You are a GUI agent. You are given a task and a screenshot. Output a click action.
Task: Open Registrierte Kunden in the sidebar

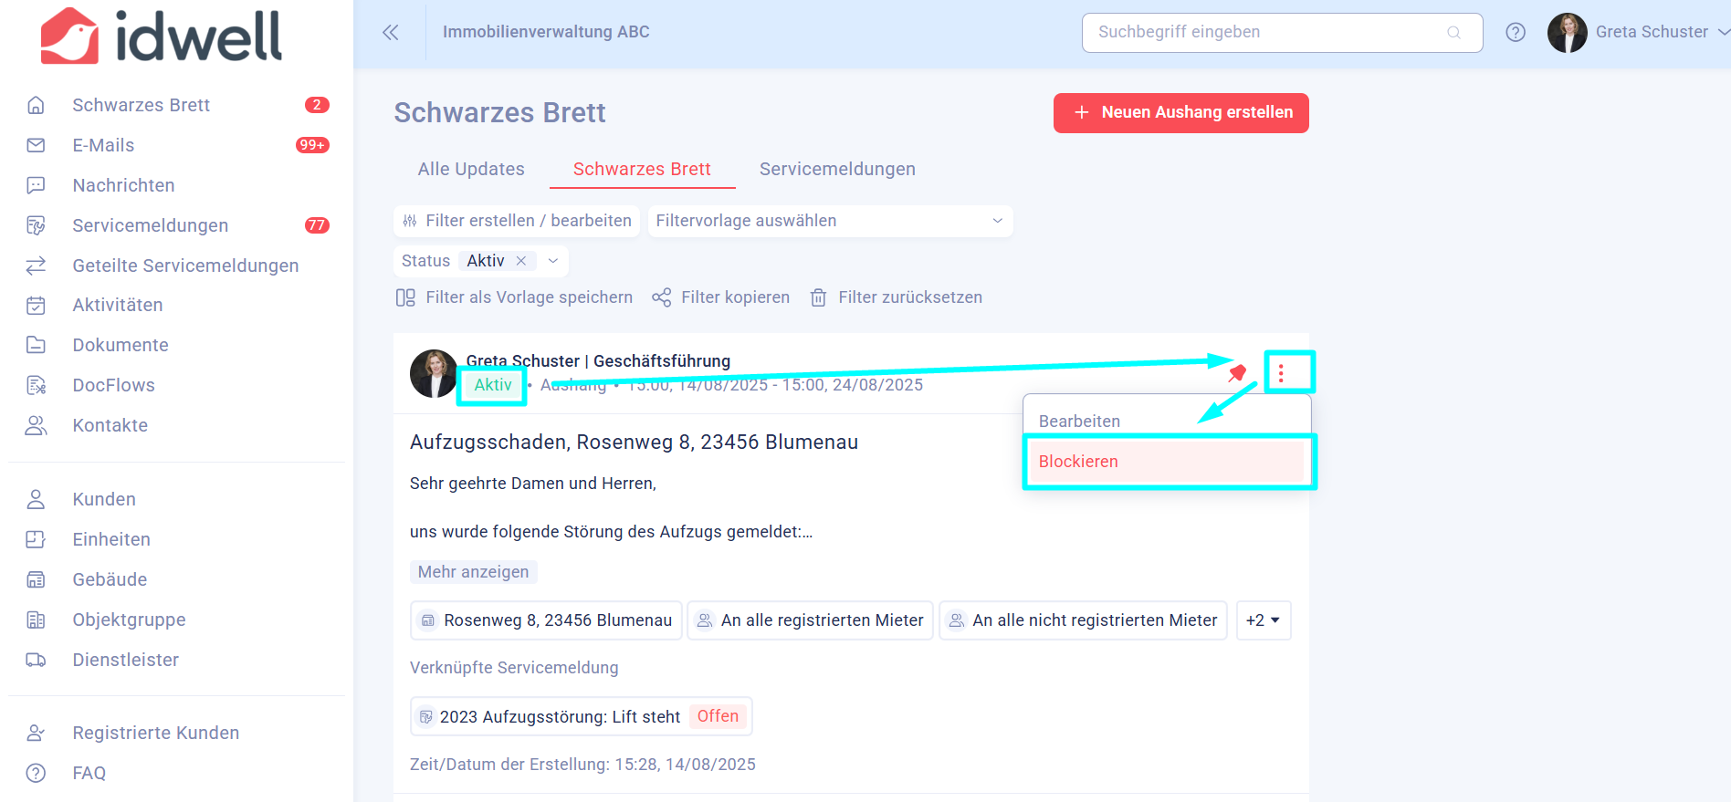coord(155,733)
